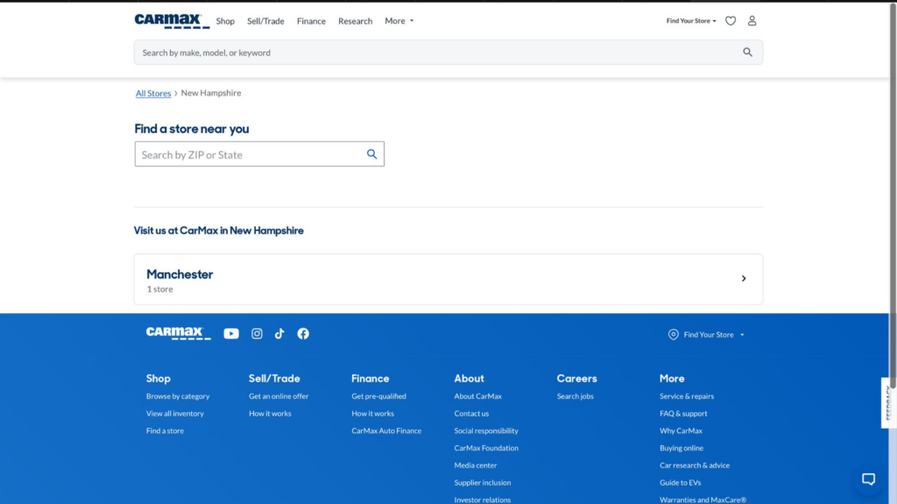The image size is (897, 504).
Task: Click the CarMax logo in the header
Action: click(172, 21)
